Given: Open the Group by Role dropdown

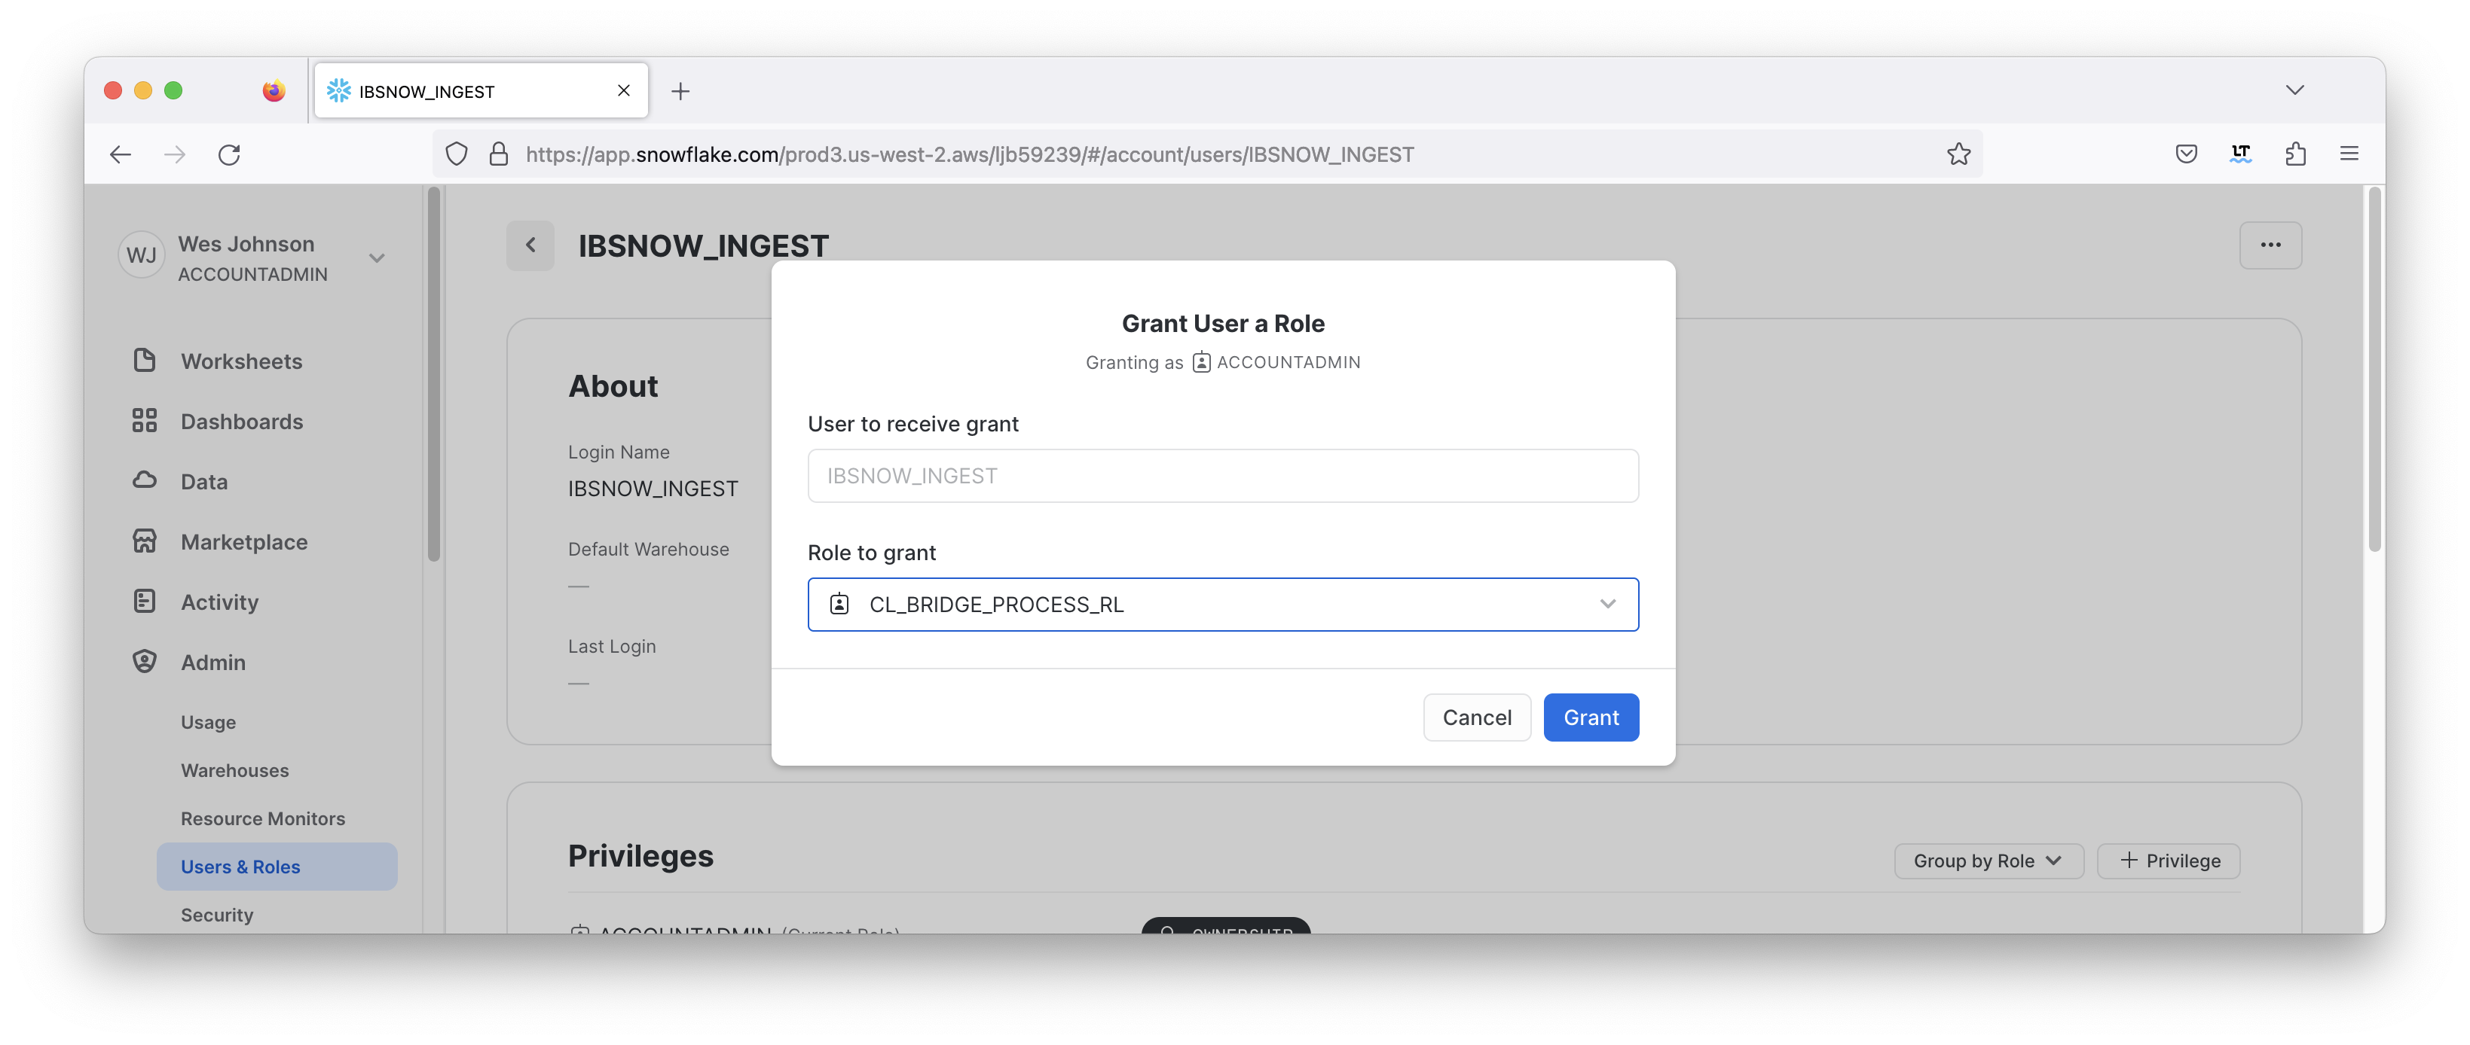Looking at the screenshot, I should tap(1989, 861).
